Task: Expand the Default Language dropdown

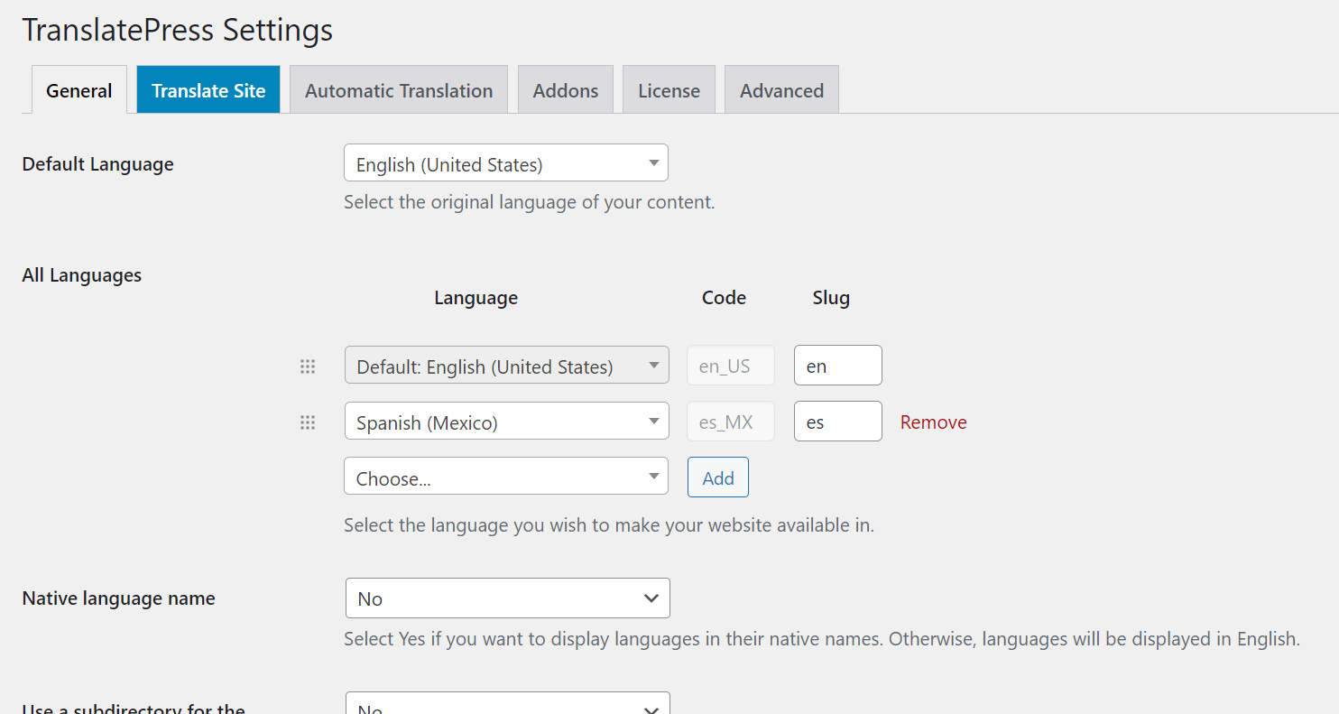Action: tap(505, 164)
